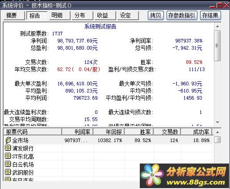Sort by 交易数 column header
The width and height of the screenshot is (230, 189).
click(x=167, y=132)
